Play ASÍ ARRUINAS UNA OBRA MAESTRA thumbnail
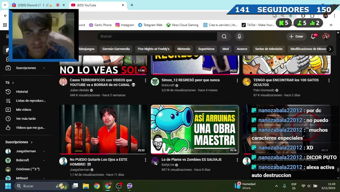The width and height of the screenshot is (340, 192). pyautogui.click(x=195, y=130)
